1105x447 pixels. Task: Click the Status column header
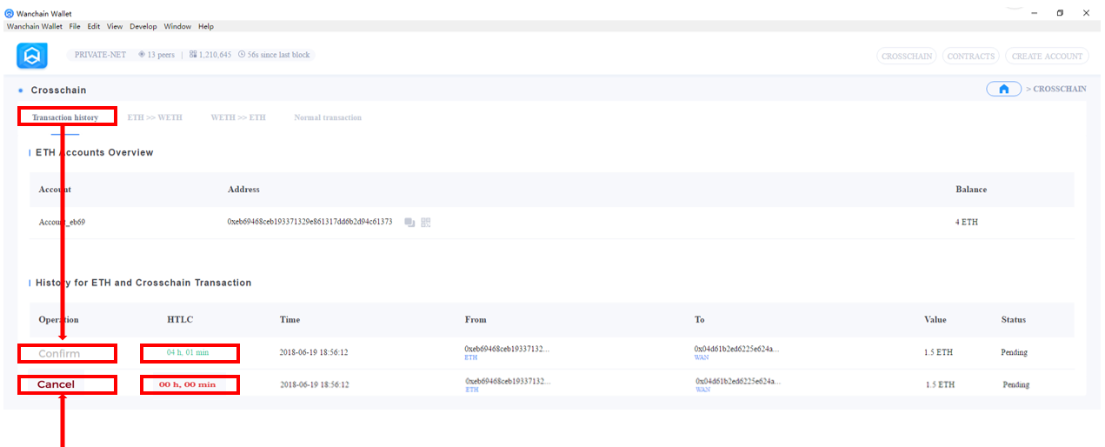[x=1013, y=320]
